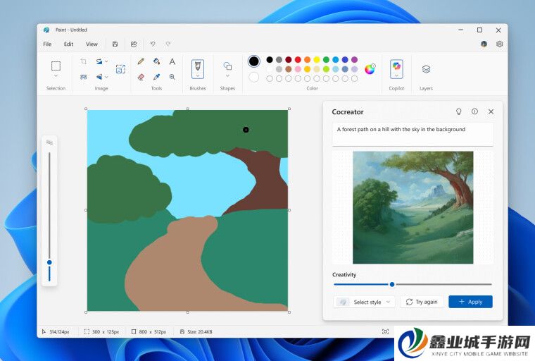Click the Copilot icon
The width and height of the screenshot is (535, 361).
point(396,66)
